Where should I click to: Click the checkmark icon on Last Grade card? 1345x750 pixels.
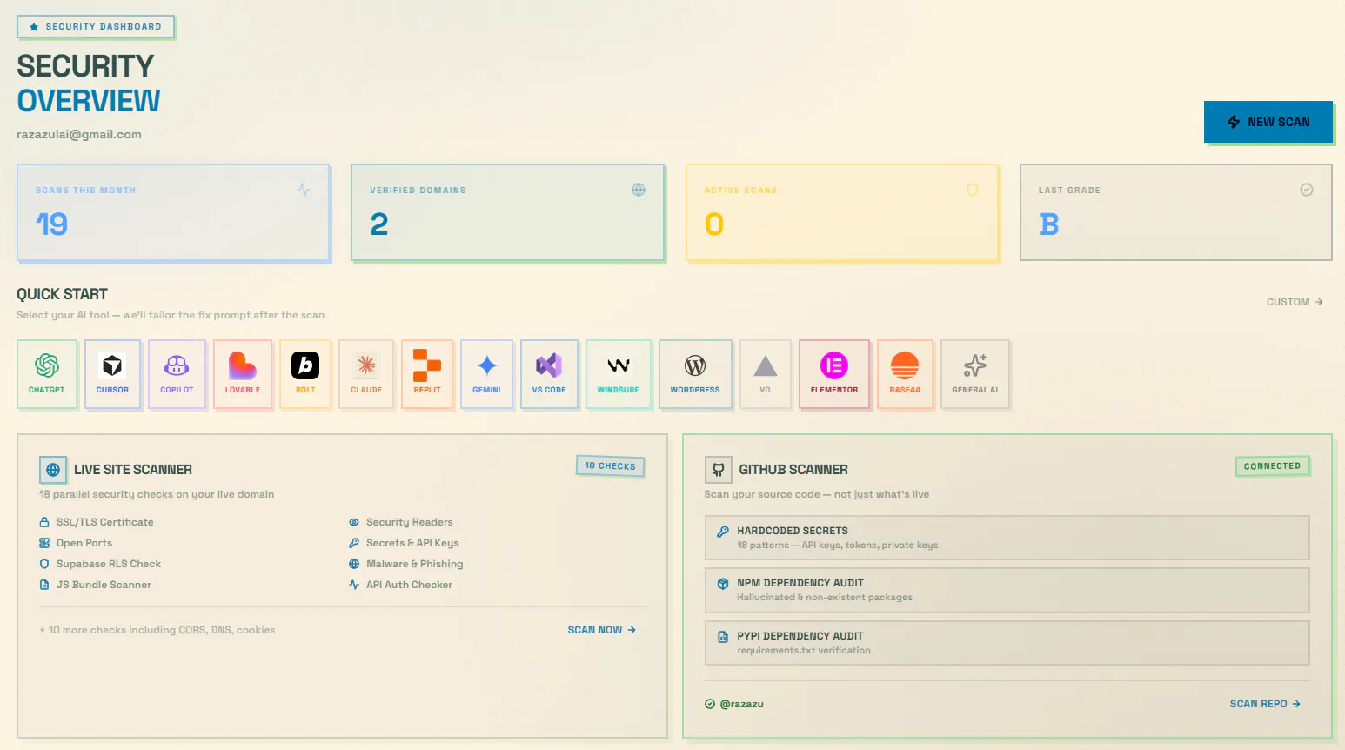[x=1307, y=190]
